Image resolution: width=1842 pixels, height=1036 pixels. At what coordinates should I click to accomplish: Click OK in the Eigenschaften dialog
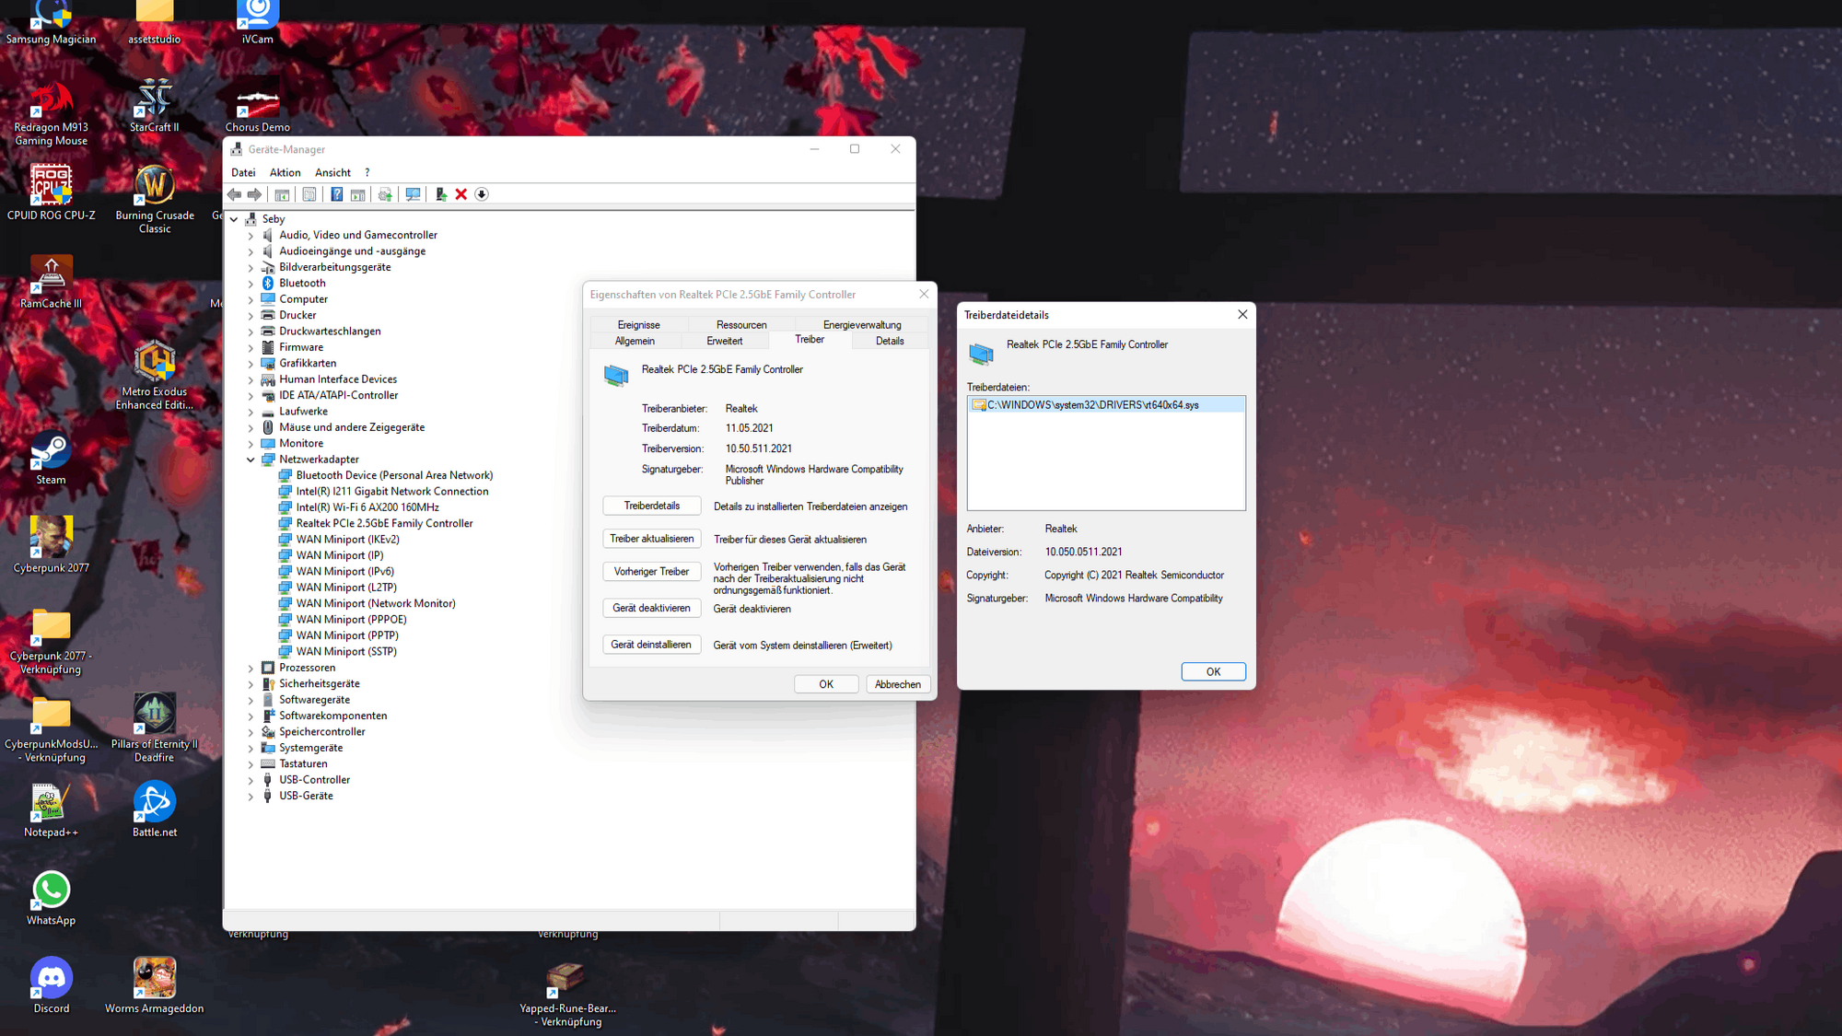[x=826, y=684]
